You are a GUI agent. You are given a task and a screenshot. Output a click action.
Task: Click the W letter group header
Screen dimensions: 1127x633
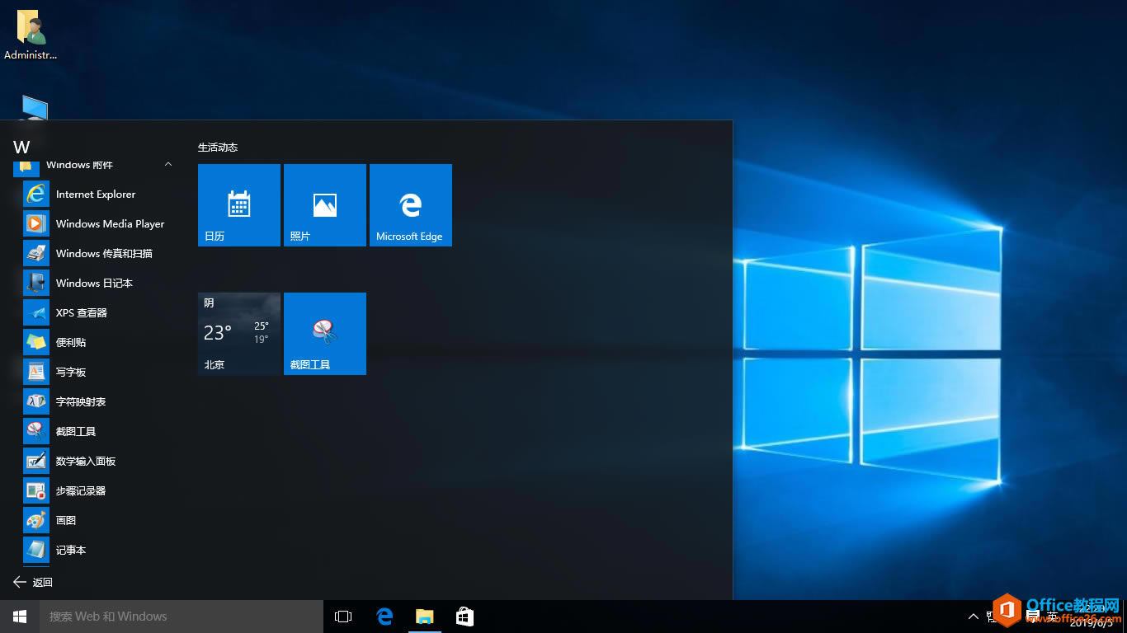coord(21,148)
